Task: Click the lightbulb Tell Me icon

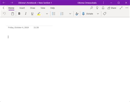Action: [97, 8]
